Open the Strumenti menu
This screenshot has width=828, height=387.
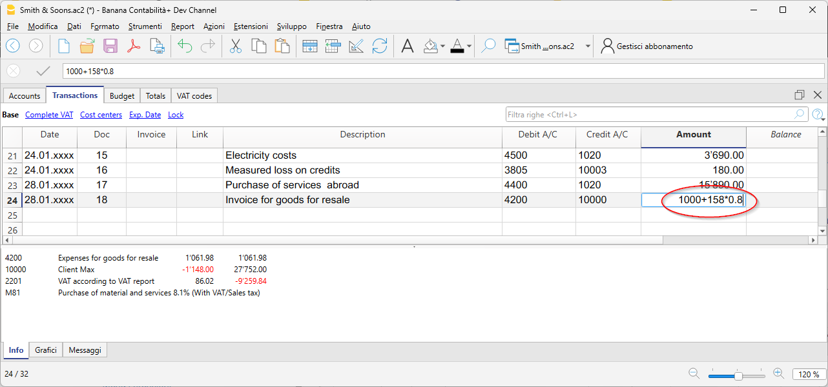click(x=145, y=26)
